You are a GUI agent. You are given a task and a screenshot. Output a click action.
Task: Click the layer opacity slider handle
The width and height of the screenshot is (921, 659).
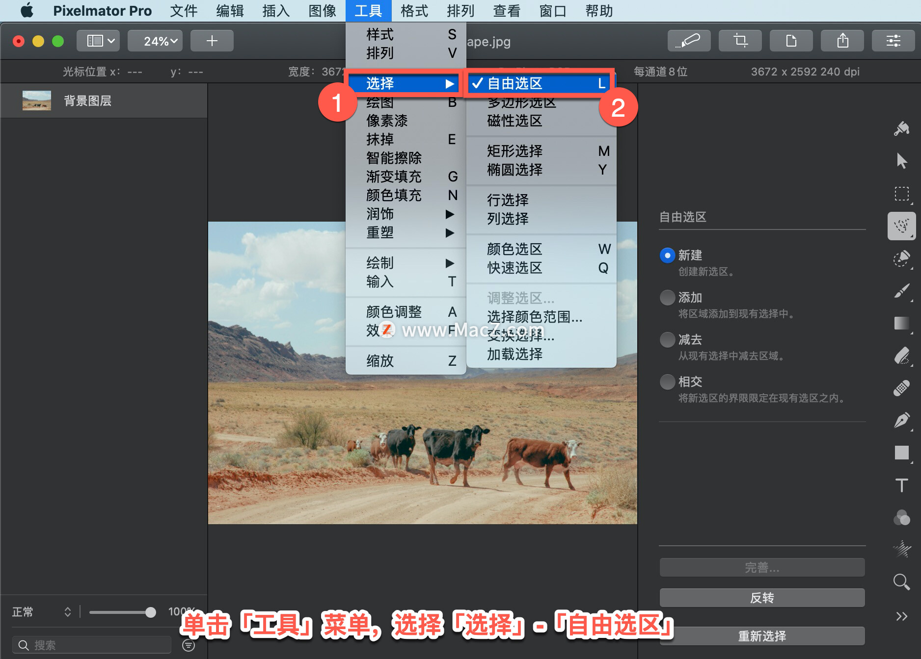[151, 612]
